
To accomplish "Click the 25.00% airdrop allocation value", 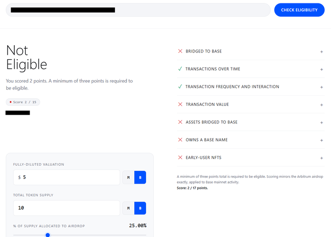I will 138,226.
